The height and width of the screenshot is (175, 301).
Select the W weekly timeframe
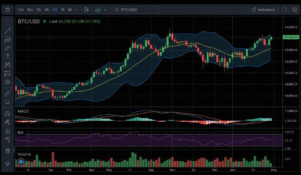[x=63, y=10]
